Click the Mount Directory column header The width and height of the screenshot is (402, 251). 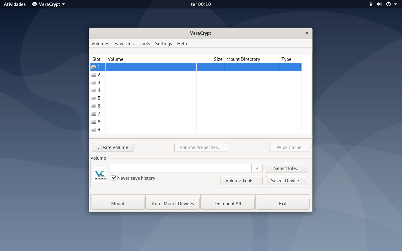tap(252, 59)
